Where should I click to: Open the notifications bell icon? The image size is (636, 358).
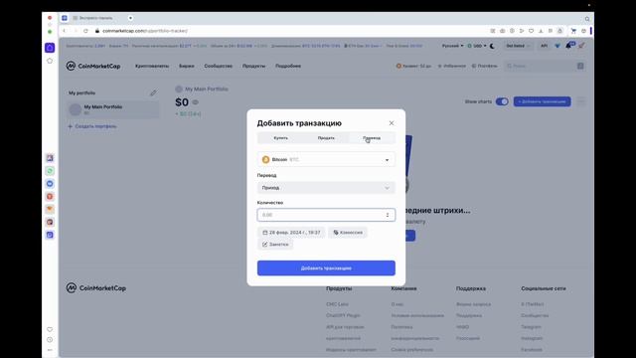(569, 46)
